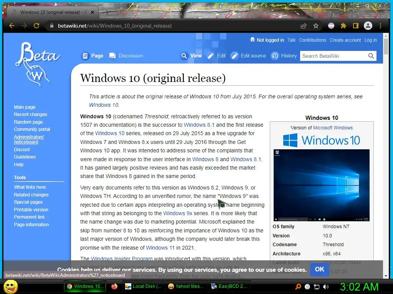This screenshot has width=393, height=294.
Task: Open Community portal link
Action: [x=32, y=129]
